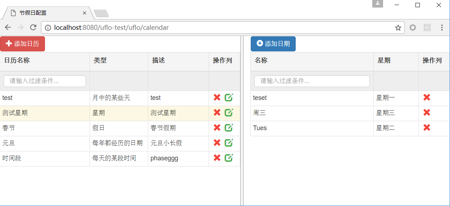
Task: Go back to the previous page
Action: (x=8, y=28)
